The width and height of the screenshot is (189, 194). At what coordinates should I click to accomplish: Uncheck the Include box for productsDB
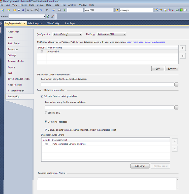click(42, 52)
